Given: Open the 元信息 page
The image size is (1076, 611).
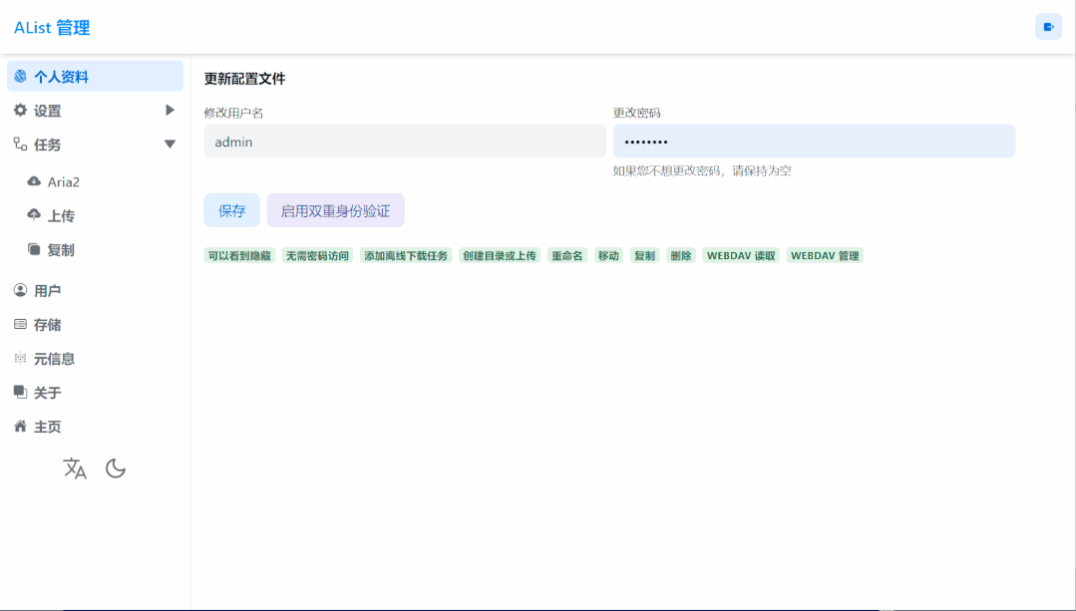Looking at the screenshot, I should [x=95, y=358].
